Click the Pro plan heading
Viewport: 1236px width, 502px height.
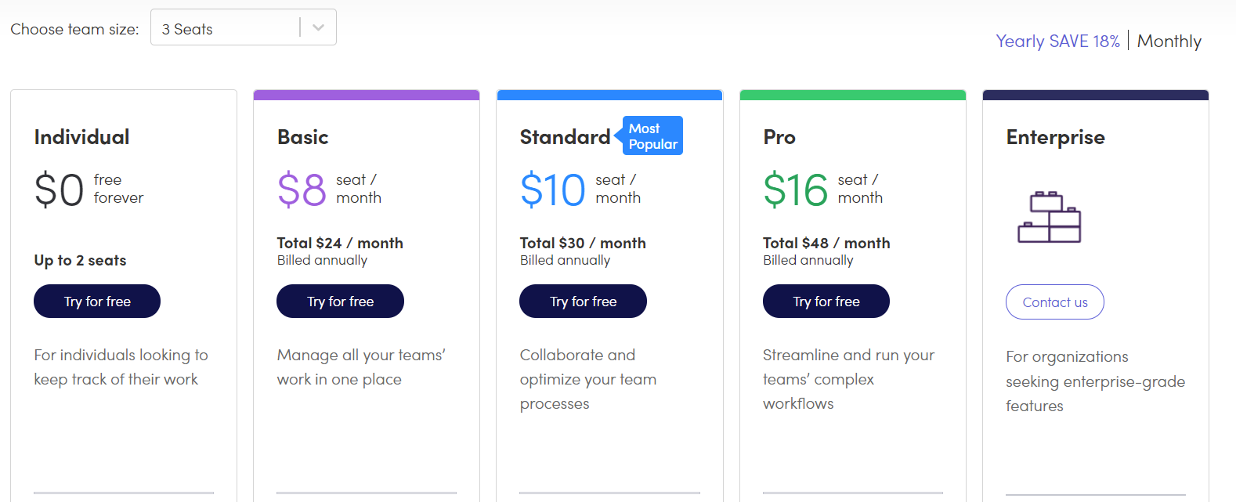(779, 137)
